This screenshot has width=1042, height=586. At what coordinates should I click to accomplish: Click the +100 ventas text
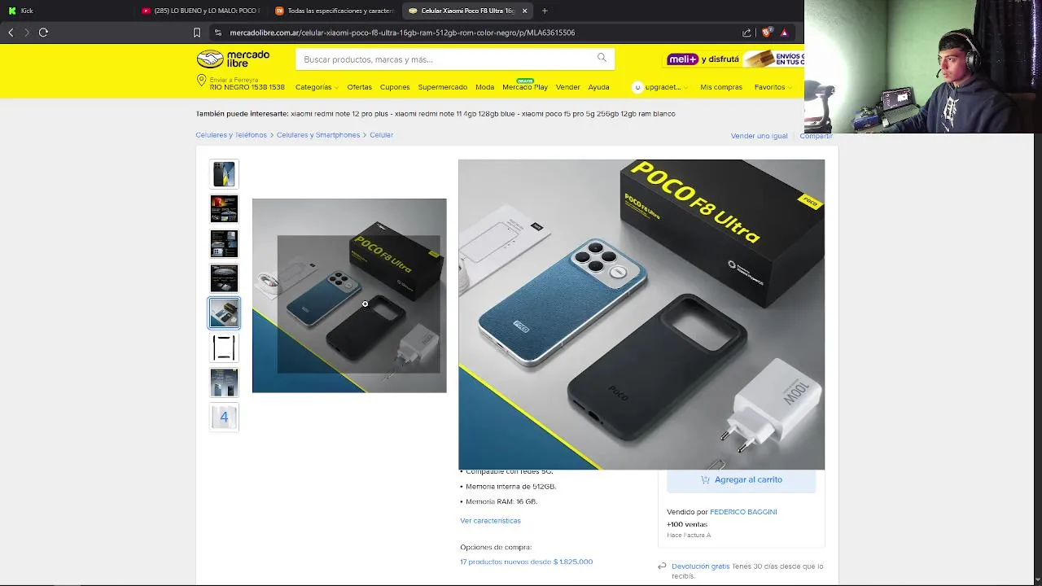pyautogui.click(x=687, y=525)
